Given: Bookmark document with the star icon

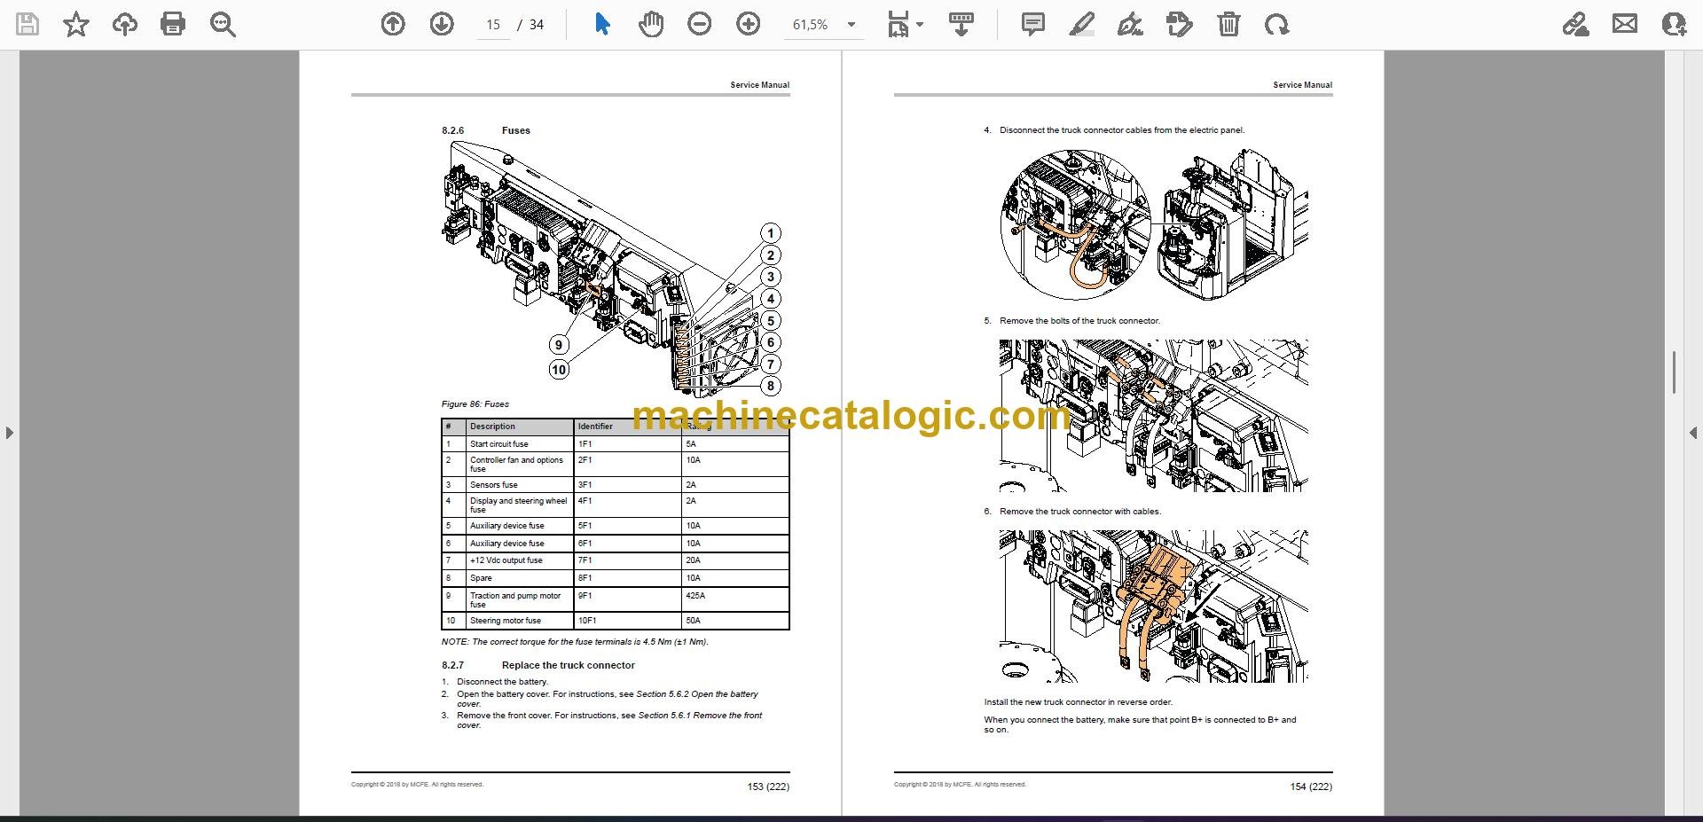Looking at the screenshot, I should click(x=76, y=24).
